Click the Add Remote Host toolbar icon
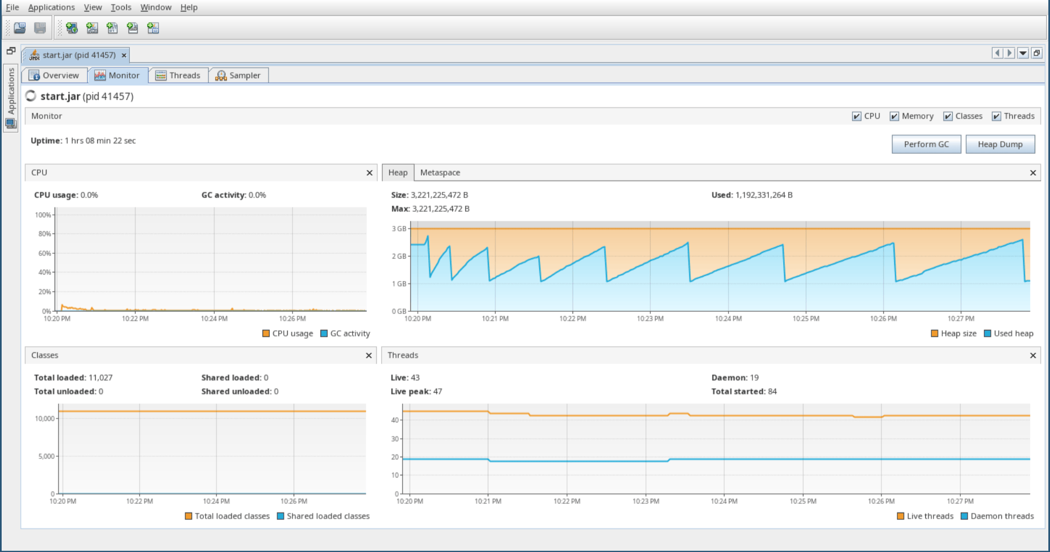The image size is (1050, 552). (72, 28)
